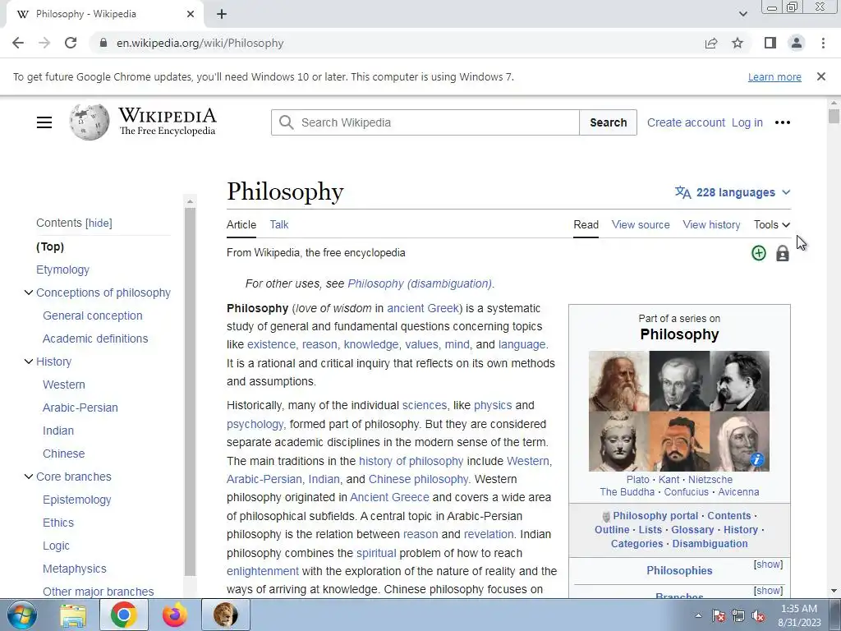
Task: Share this page icon in address bar
Action: (x=711, y=43)
